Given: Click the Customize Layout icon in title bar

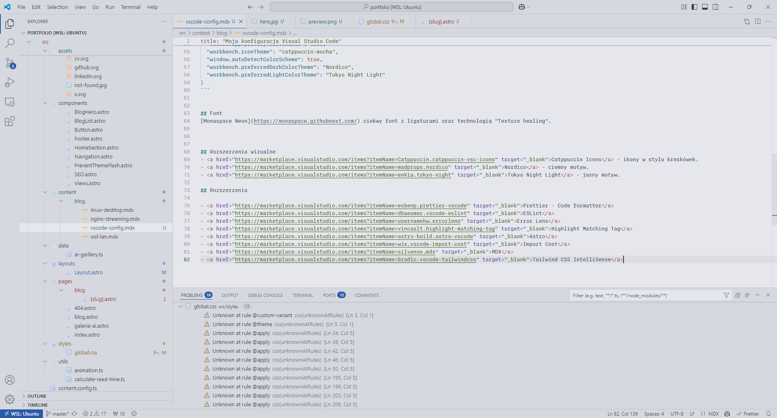Looking at the screenshot, I should (684, 7).
